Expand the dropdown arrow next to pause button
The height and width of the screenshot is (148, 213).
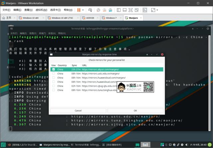83,10
